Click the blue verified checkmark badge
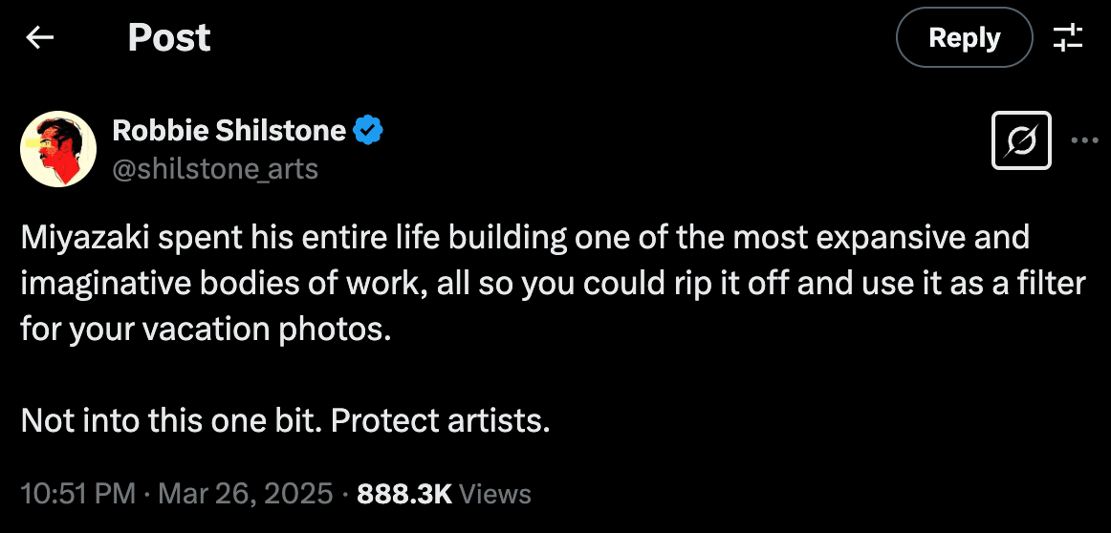The image size is (1111, 533). (x=369, y=130)
